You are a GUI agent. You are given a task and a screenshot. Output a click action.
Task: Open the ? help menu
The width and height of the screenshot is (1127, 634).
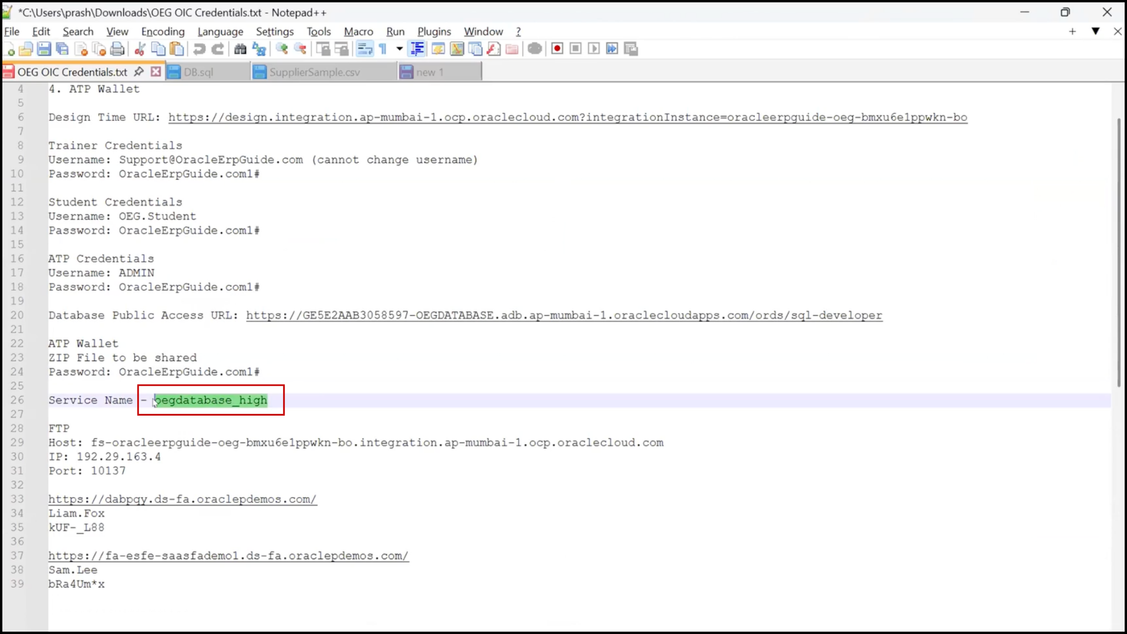[x=518, y=32]
